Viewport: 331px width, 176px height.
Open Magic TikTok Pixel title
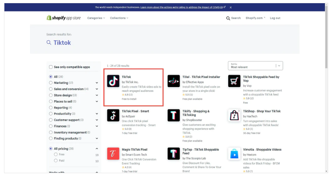pos(134,150)
